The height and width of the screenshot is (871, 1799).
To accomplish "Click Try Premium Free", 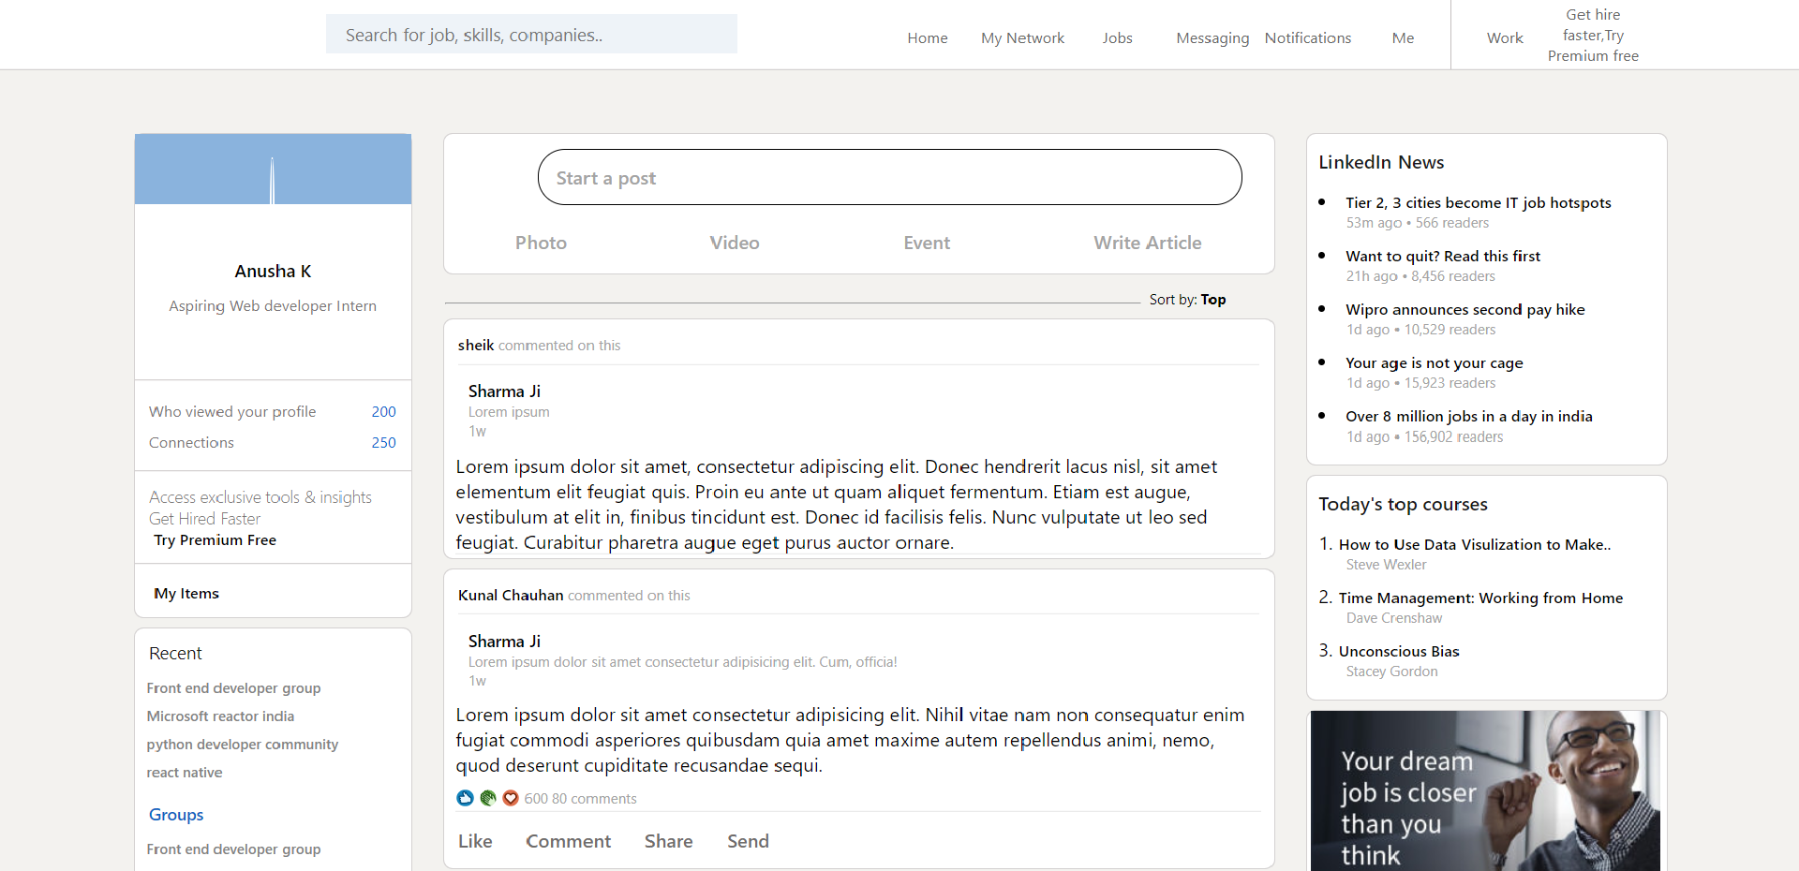I will tap(215, 539).
